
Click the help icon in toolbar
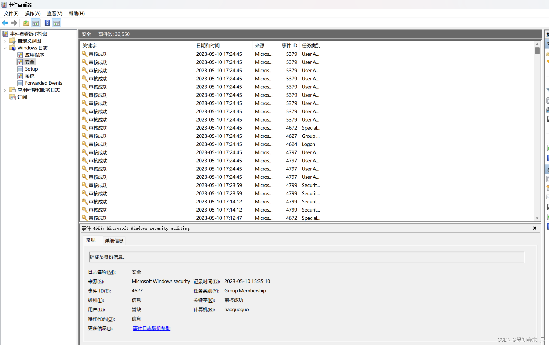(x=48, y=23)
